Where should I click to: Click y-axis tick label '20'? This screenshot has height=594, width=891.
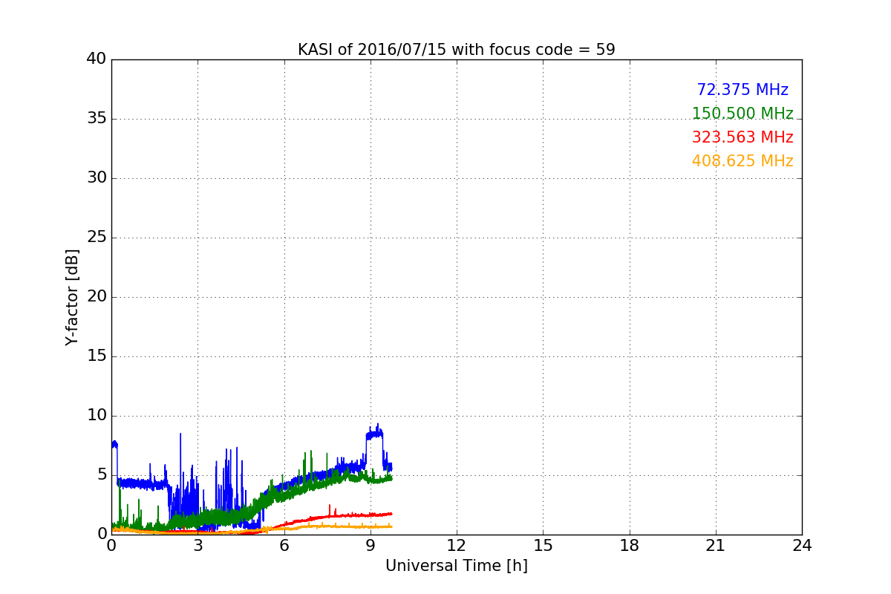pyautogui.click(x=97, y=297)
